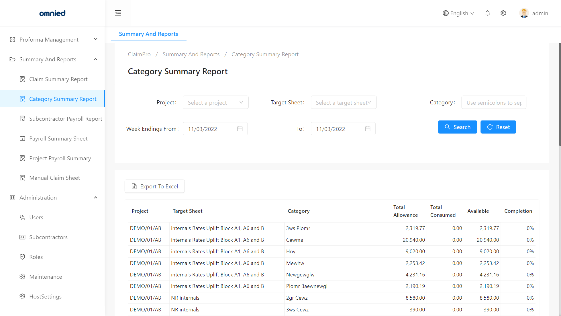Screen dimensions: 561x316
Task: Open Subcontractor Payroll Report menu item
Action: 66,119
